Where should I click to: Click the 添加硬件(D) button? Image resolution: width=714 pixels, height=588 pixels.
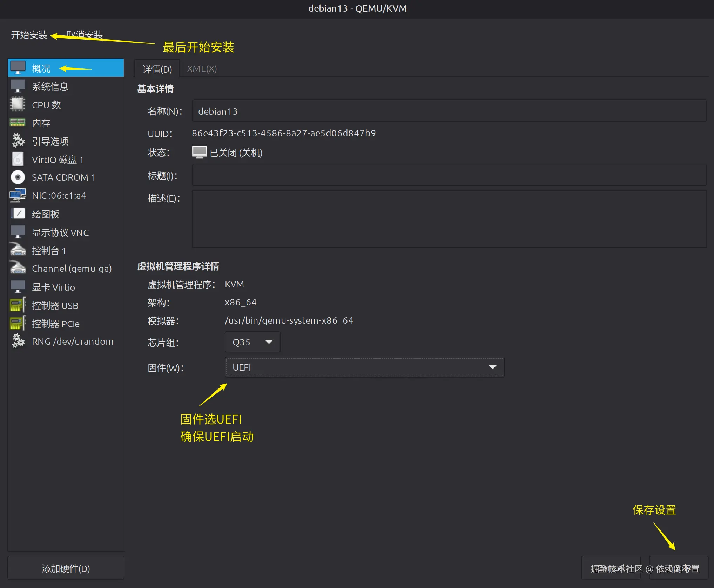click(66, 568)
